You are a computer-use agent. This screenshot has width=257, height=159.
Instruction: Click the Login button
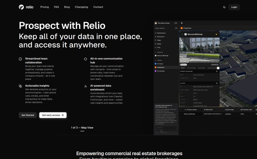(234, 7)
